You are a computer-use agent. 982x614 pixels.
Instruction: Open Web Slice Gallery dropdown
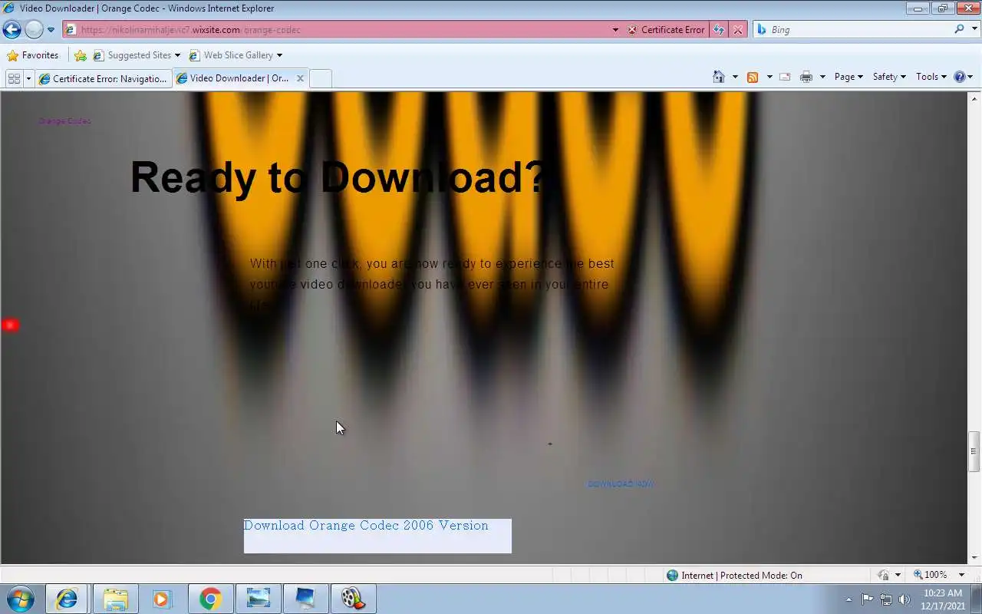coord(235,55)
